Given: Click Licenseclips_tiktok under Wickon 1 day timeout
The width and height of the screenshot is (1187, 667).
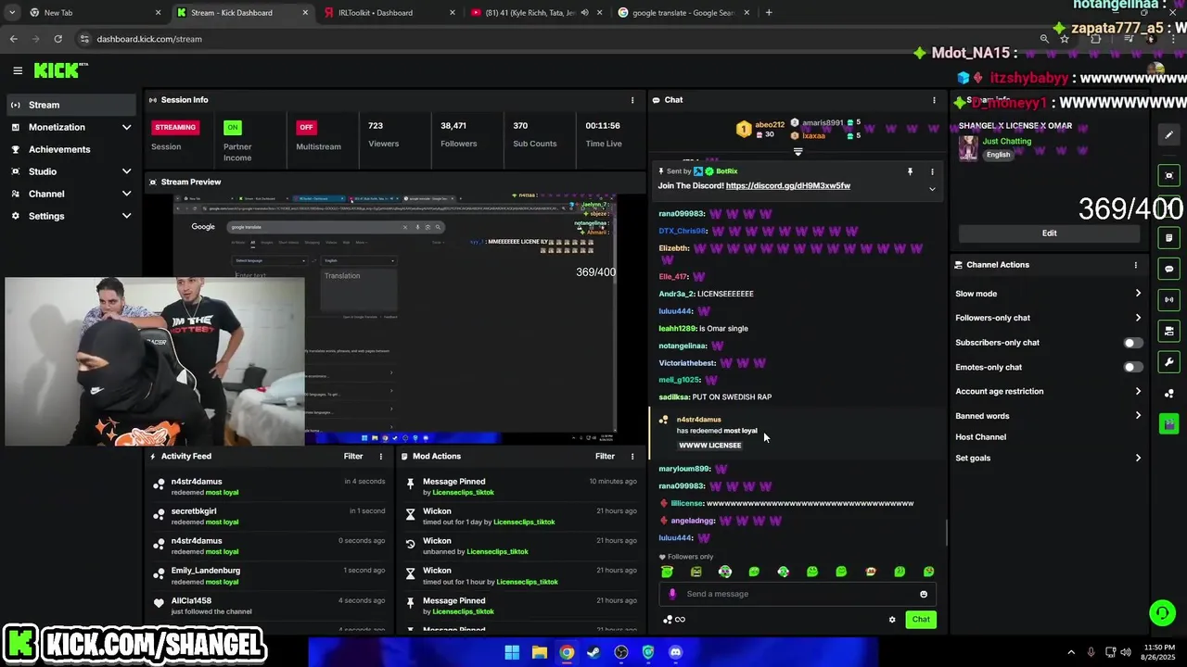Looking at the screenshot, I should pyautogui.click(x=524, y=522).
